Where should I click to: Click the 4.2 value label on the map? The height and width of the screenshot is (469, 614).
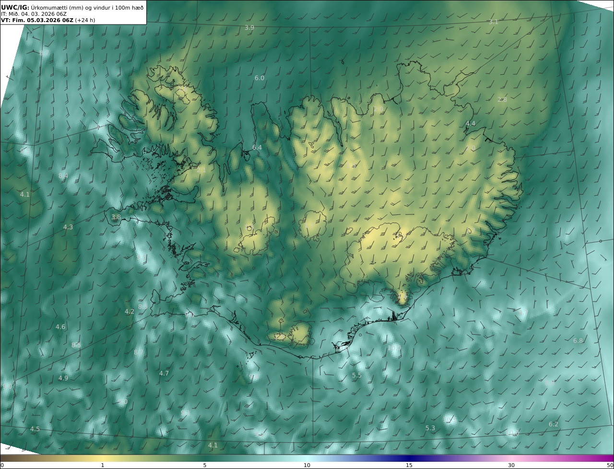(130, 312)
